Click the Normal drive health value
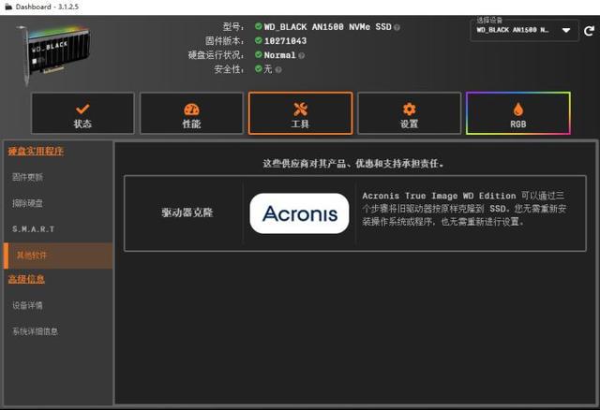The height and width of the screenshot is (410, 600). [279, 55]
